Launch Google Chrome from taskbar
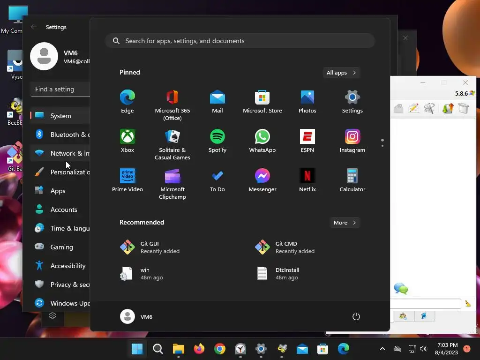Viewport: 480px width, 360px height. 220,349
